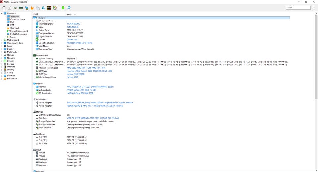Select the D: (NTFS) partition row

click(161, 137)
